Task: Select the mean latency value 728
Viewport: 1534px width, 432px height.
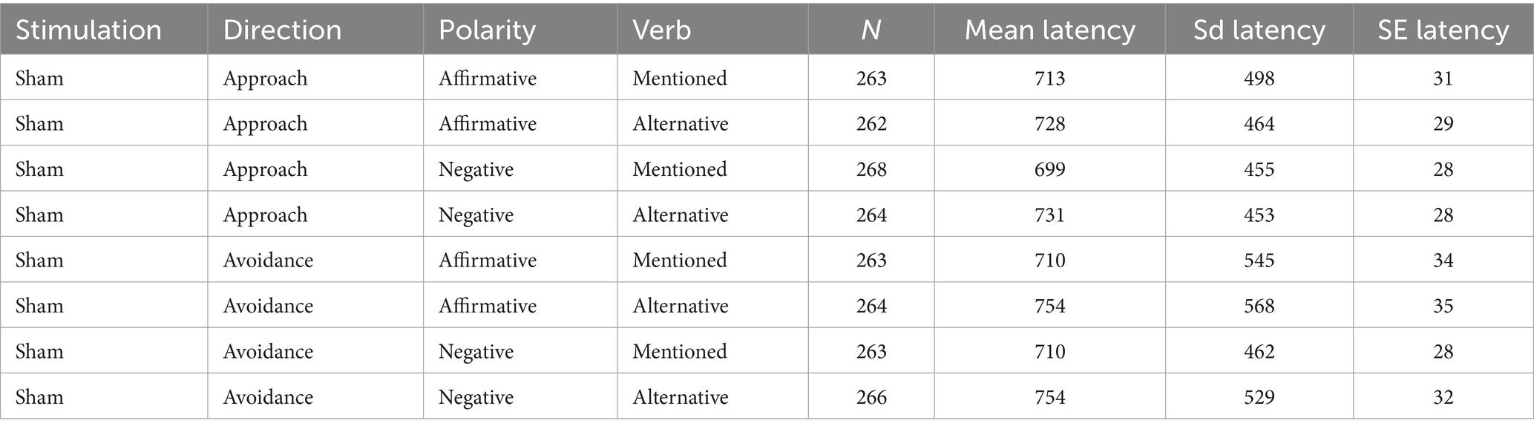Action: click(x=1049, y=123)
